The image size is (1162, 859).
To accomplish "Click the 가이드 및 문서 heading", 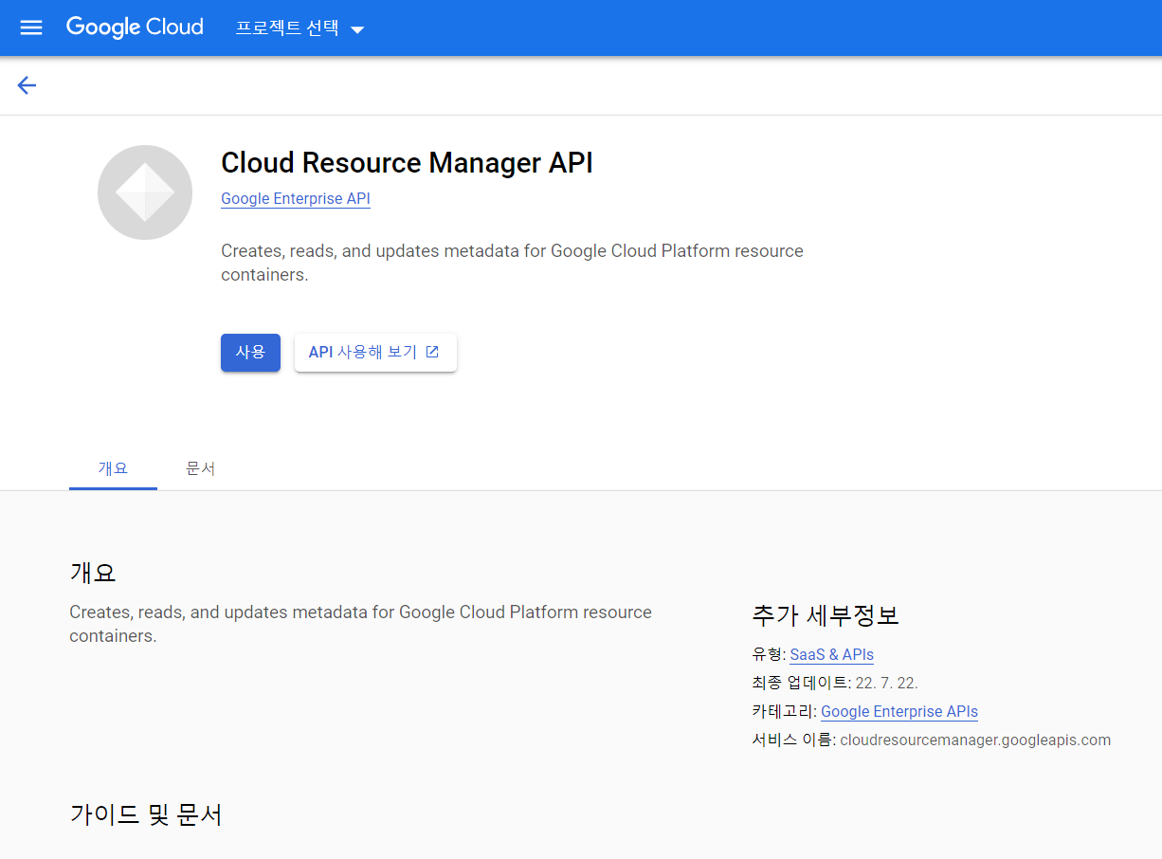I will (x=146, y=814).
